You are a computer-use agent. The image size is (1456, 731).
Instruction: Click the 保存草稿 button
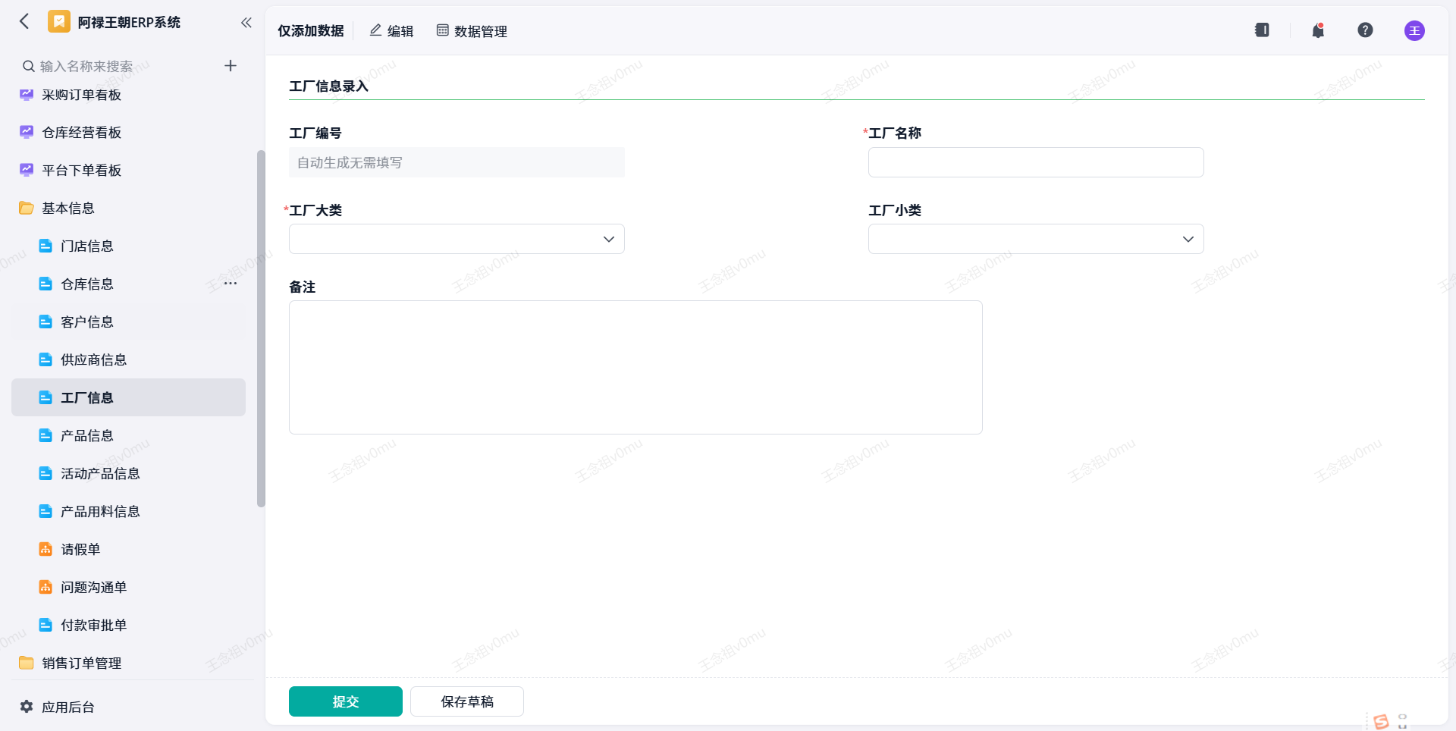(x=467, y=701)
